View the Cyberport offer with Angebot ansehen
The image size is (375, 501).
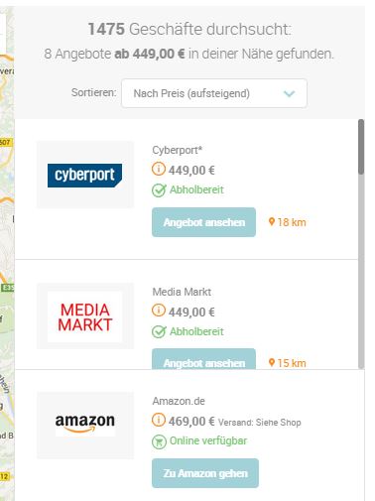click(x=203, y=222)
